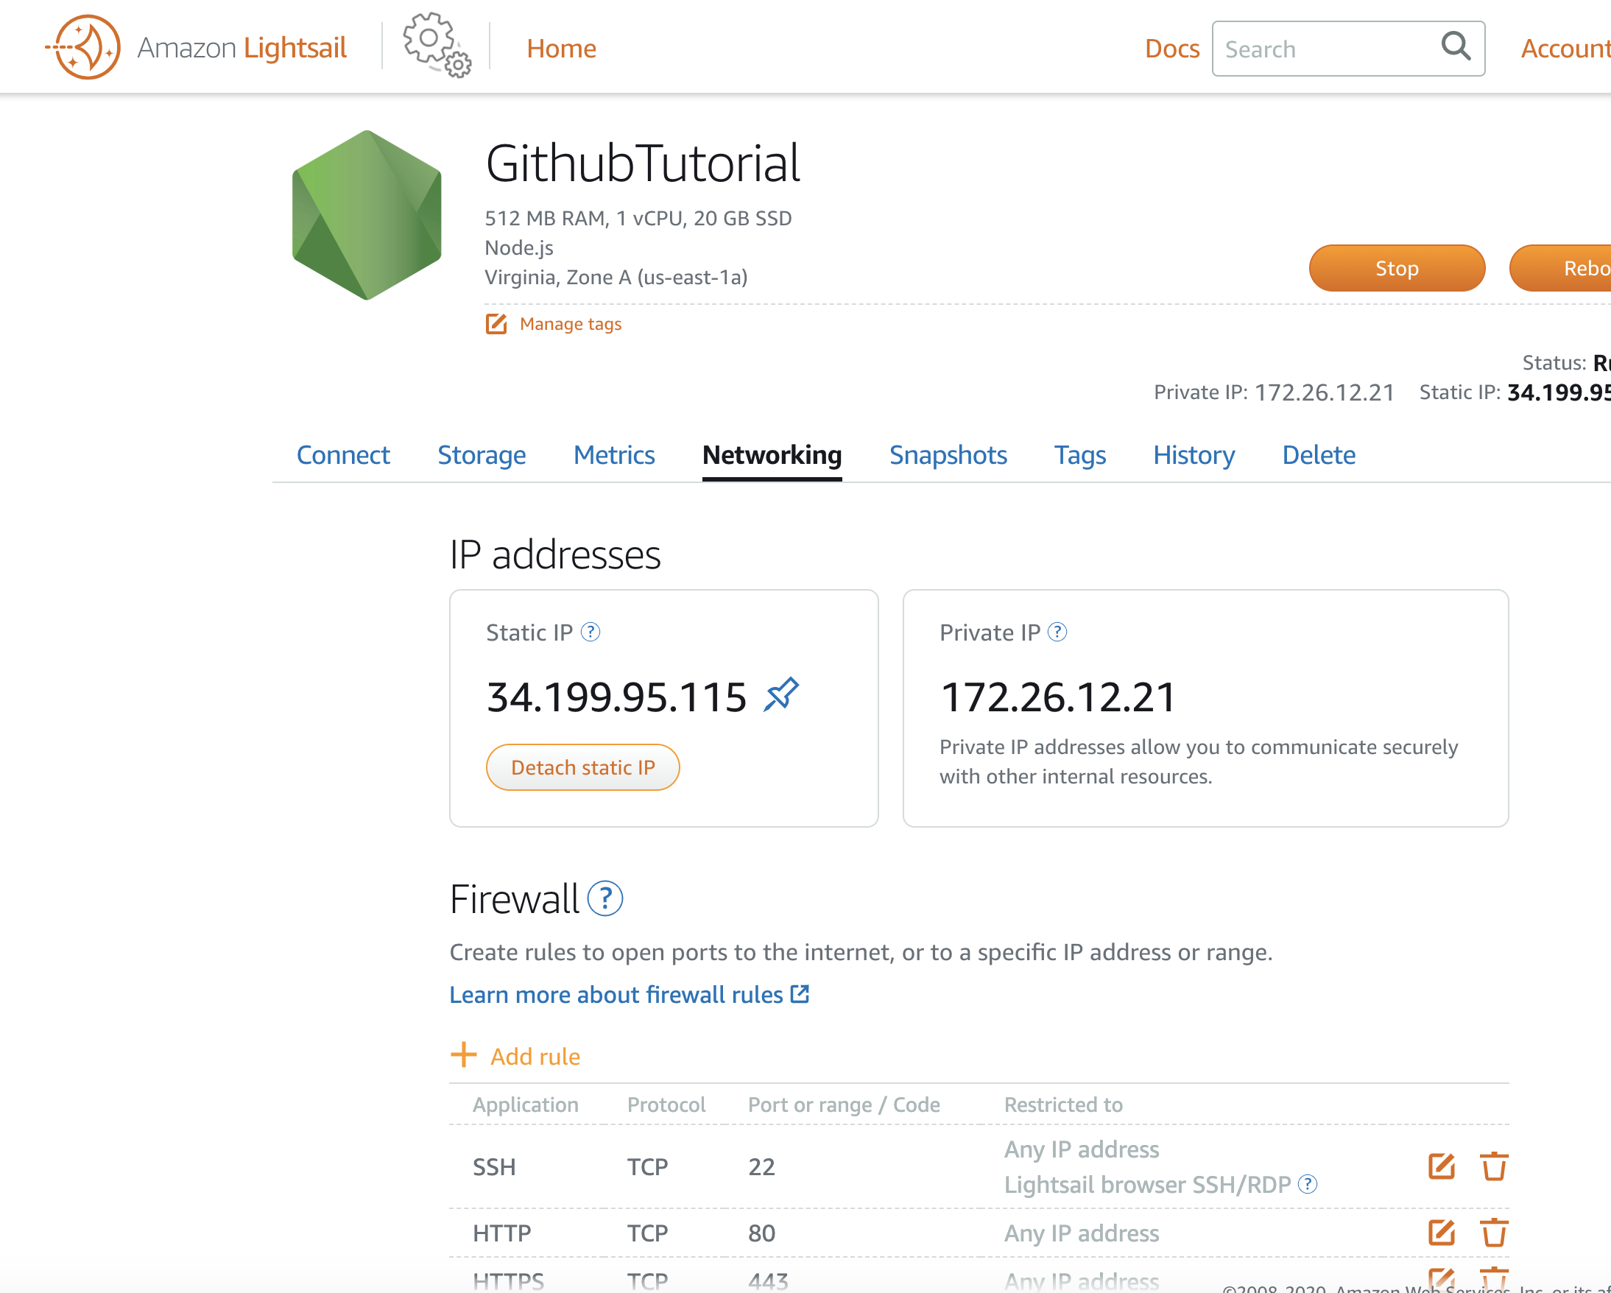Open Lightsail browser SSH/RDP help icon
1611x1293 pixels.
click(1308, 1184)
